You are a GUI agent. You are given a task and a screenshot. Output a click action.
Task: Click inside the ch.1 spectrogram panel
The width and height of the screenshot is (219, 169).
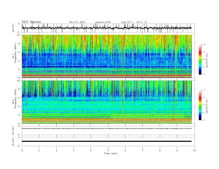pyautogui.click(x=106, y=56)
